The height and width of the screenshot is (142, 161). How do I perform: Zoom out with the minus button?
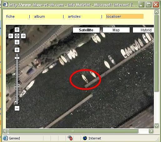(17, 108)
